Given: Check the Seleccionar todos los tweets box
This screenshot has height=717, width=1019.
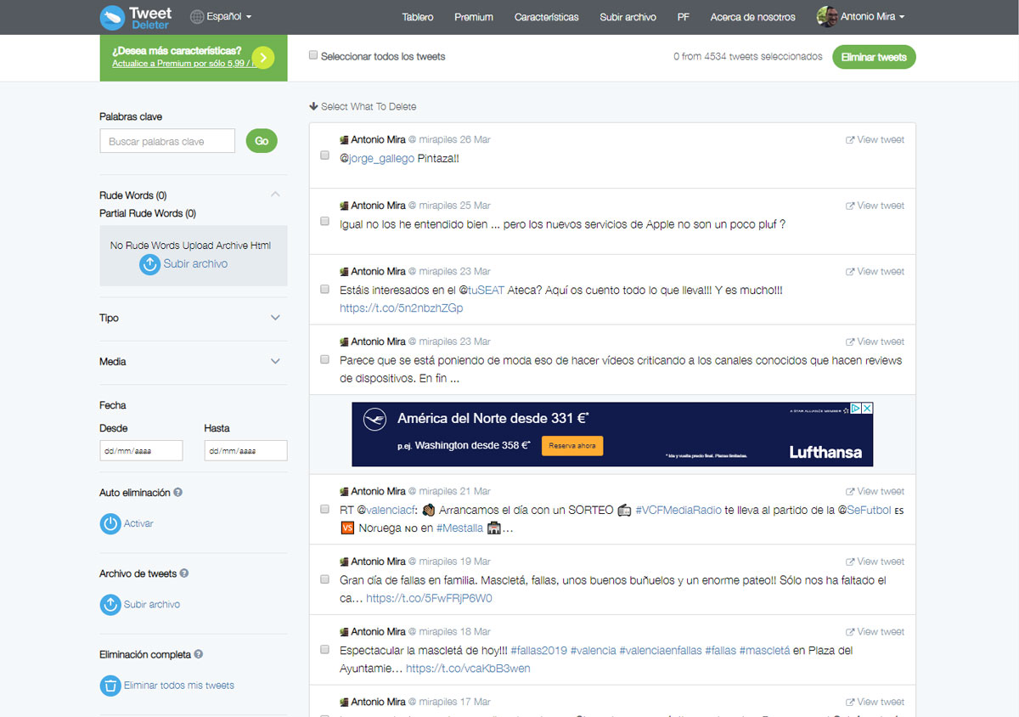Looking at the screenshot, I should (313, 55).
